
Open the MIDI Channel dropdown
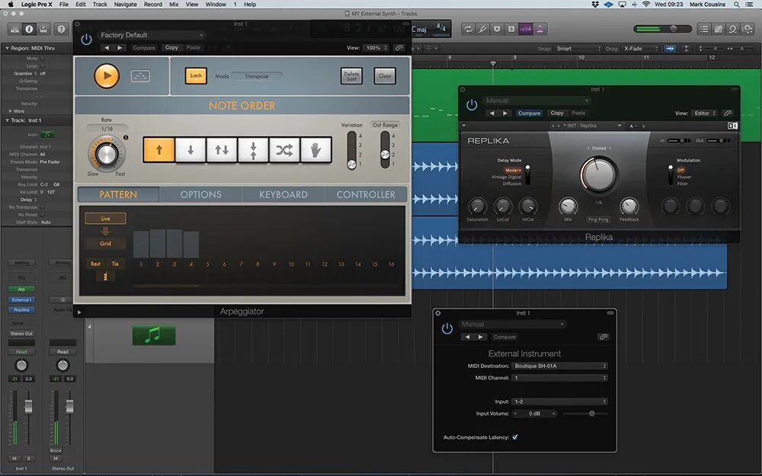click(560, 378)
